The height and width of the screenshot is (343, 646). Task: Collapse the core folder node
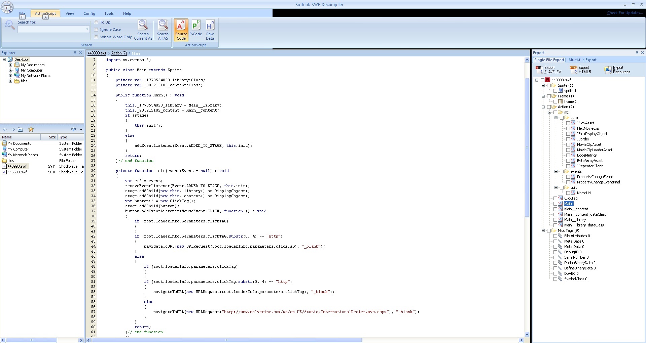556,118
